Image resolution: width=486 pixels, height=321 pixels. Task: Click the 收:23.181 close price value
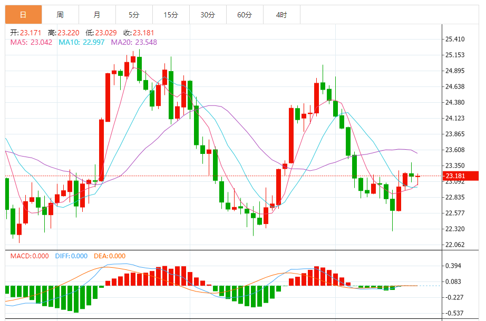point(139,33)
